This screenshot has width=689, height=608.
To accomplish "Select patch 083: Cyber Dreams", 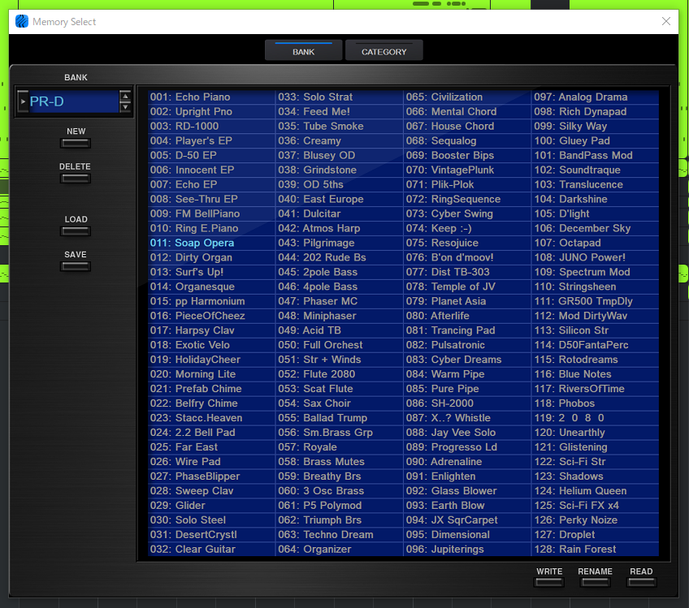I will [x=467, y=360].
